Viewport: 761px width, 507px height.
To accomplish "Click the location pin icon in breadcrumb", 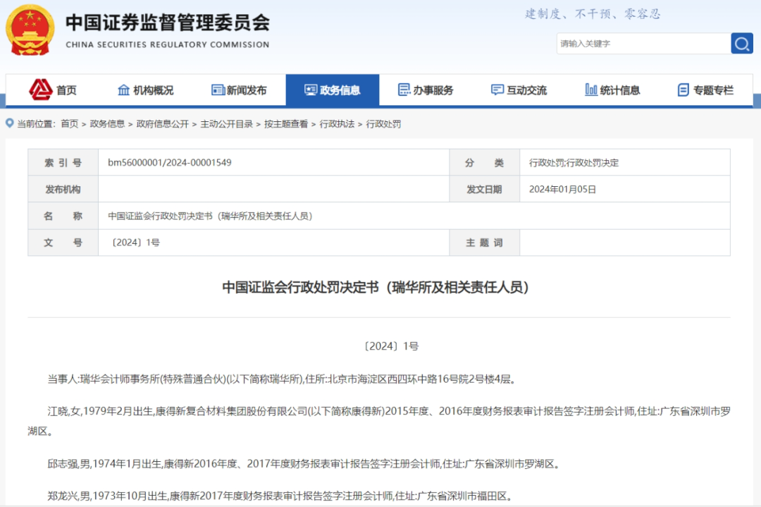I will point(9,123).
